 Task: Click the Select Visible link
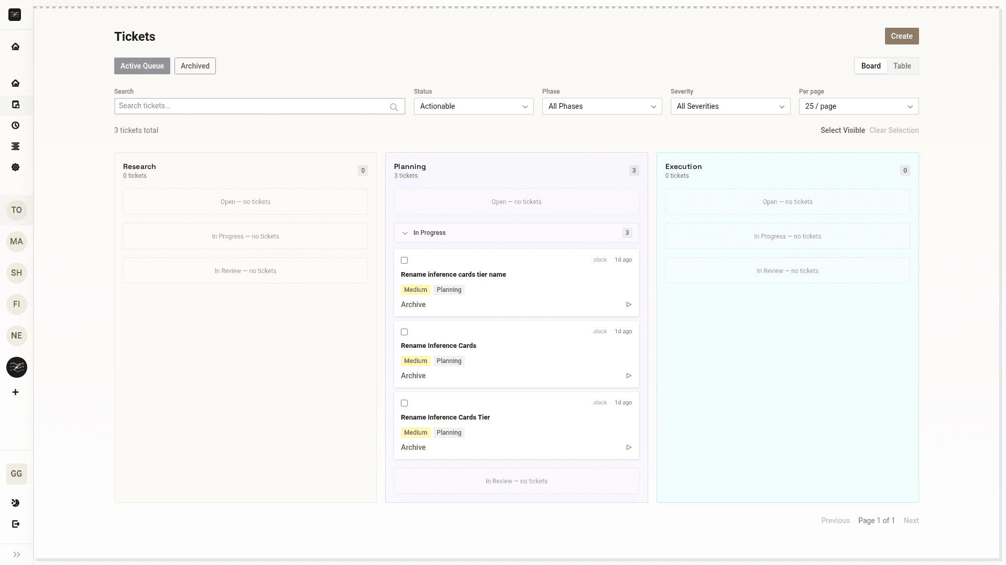(842, 130)
